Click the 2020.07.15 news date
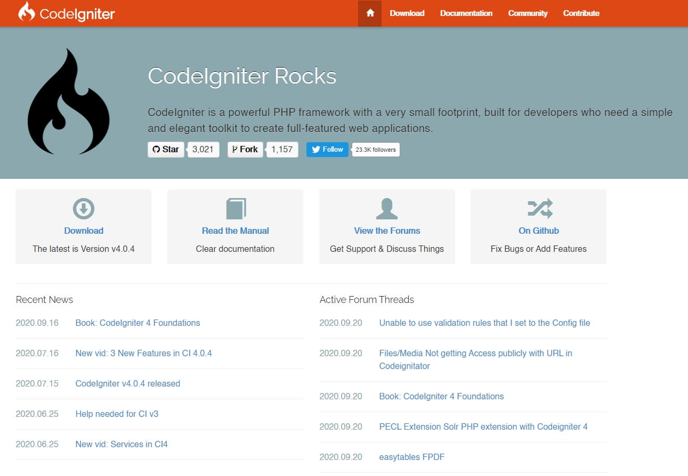Screen dimensions: 688x476 pyautogui.click(x=37, y=383)
